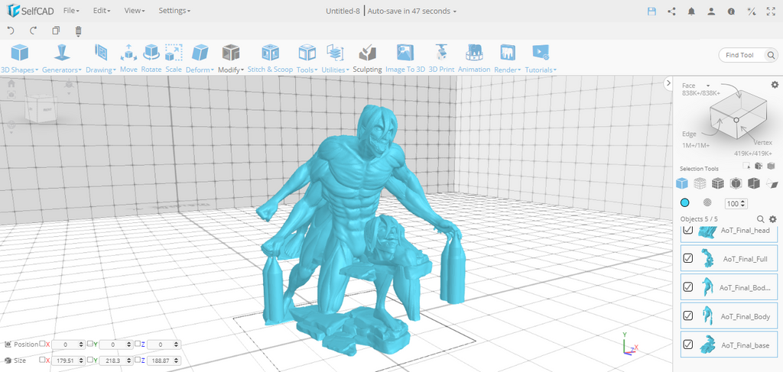Screen dimensions: 783x372
Task: Open the user account icon
Action: (x=711, y=11)
